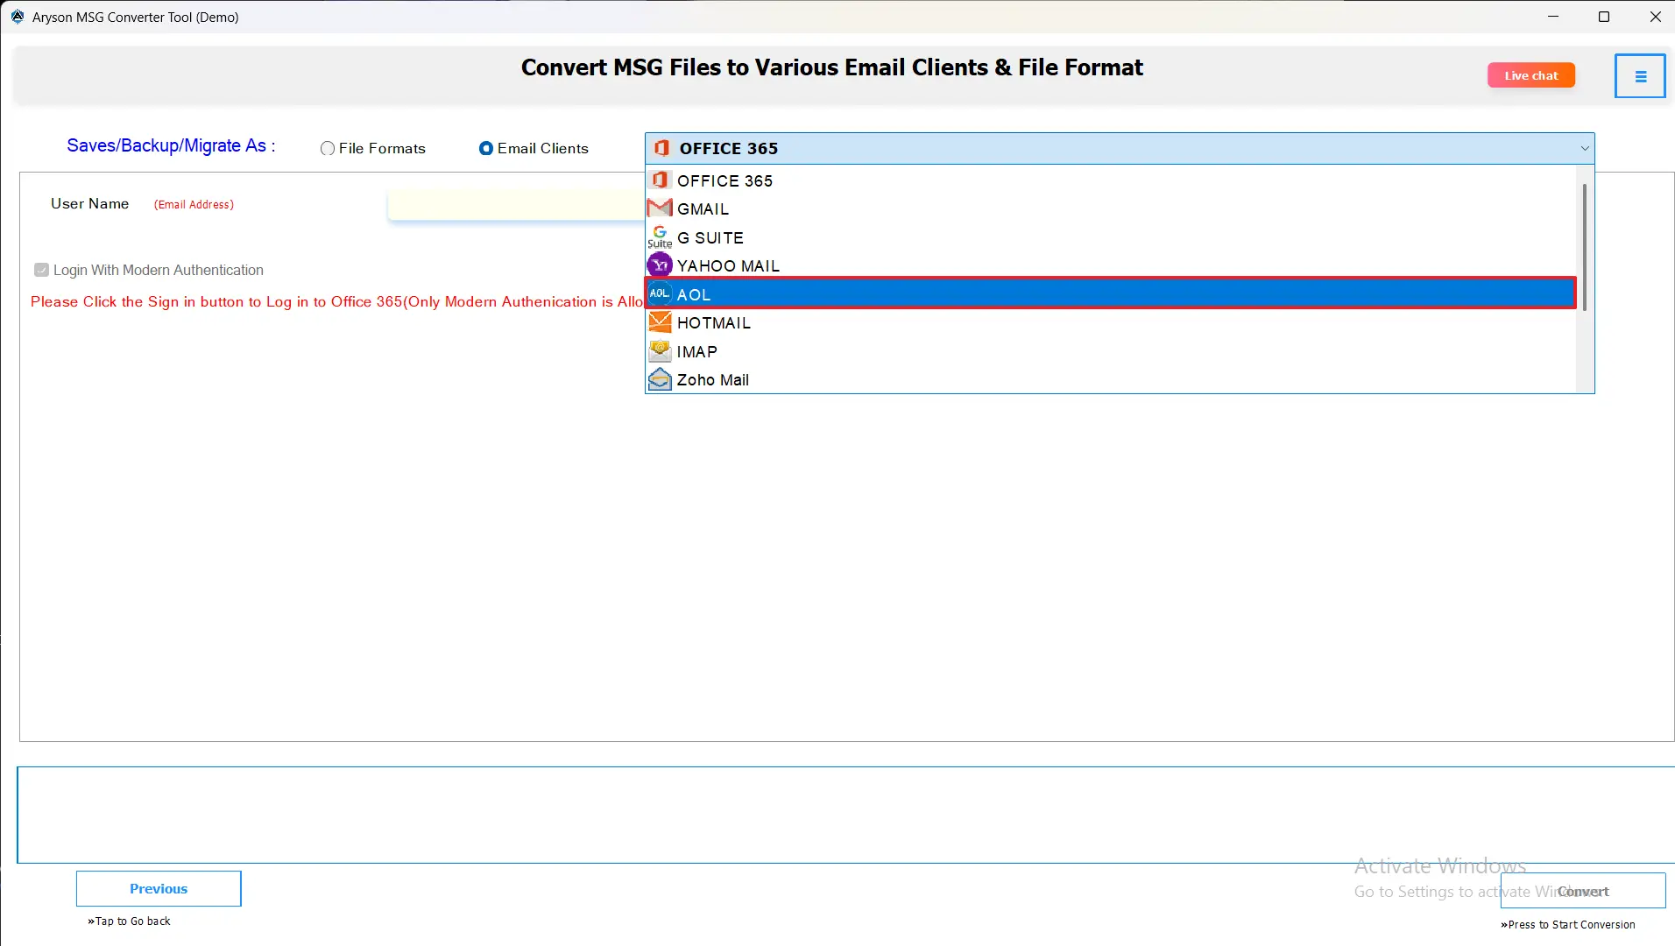Click the Gmail envelope icon

(x=660, y=208)
